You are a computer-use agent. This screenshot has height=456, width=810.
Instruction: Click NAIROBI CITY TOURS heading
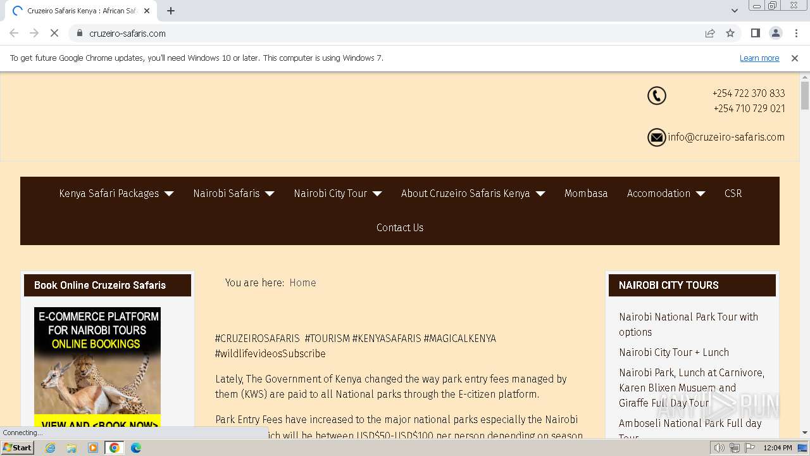pos(669,285)
